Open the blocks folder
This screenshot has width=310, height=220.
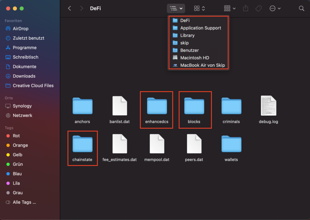(x=195, y=106)
